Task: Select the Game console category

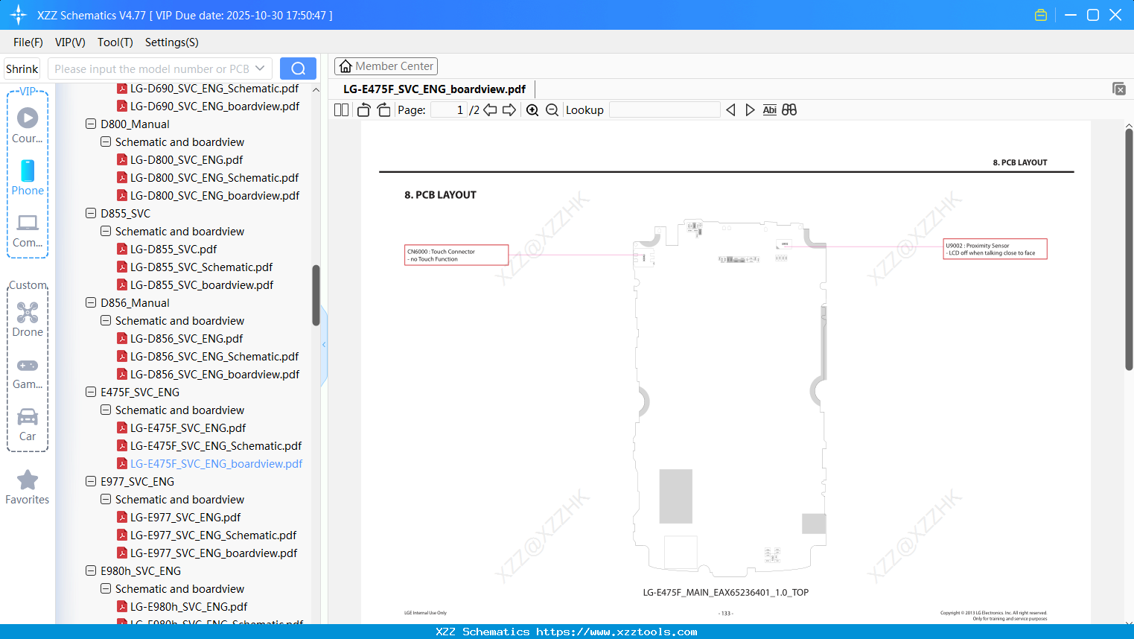Action: pos(28,372)
